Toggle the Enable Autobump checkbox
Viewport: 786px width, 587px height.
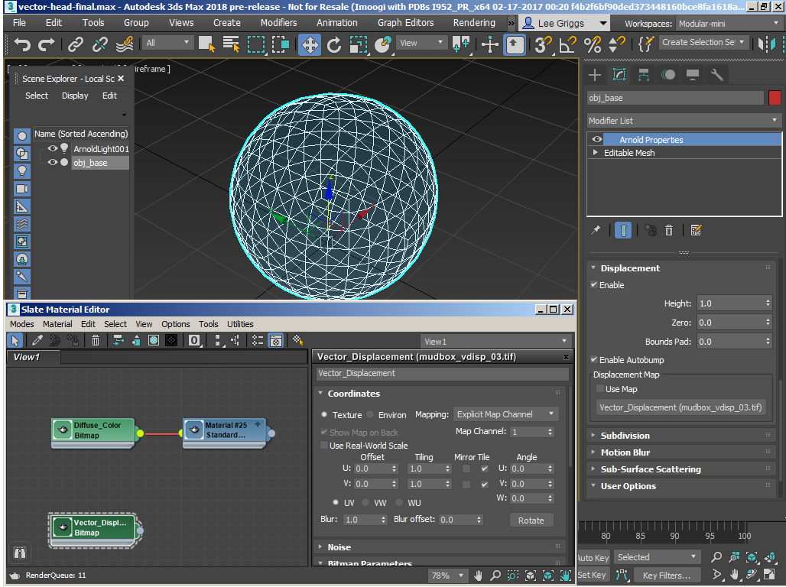(x=594, y=360)
